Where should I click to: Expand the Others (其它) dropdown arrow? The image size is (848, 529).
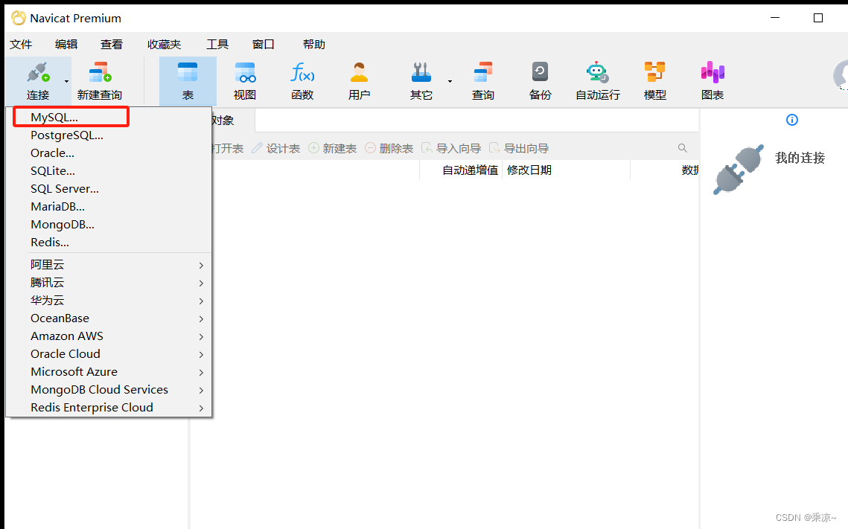coord(450,82)
